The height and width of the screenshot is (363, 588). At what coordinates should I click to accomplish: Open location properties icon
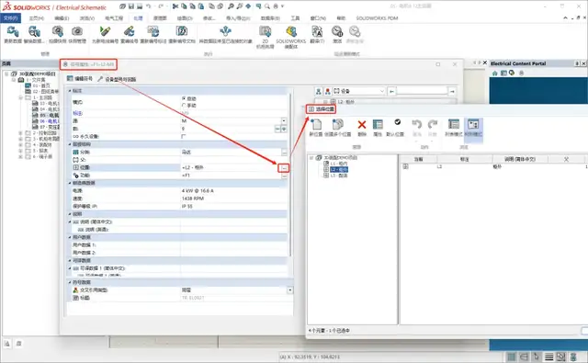(378, 124)
